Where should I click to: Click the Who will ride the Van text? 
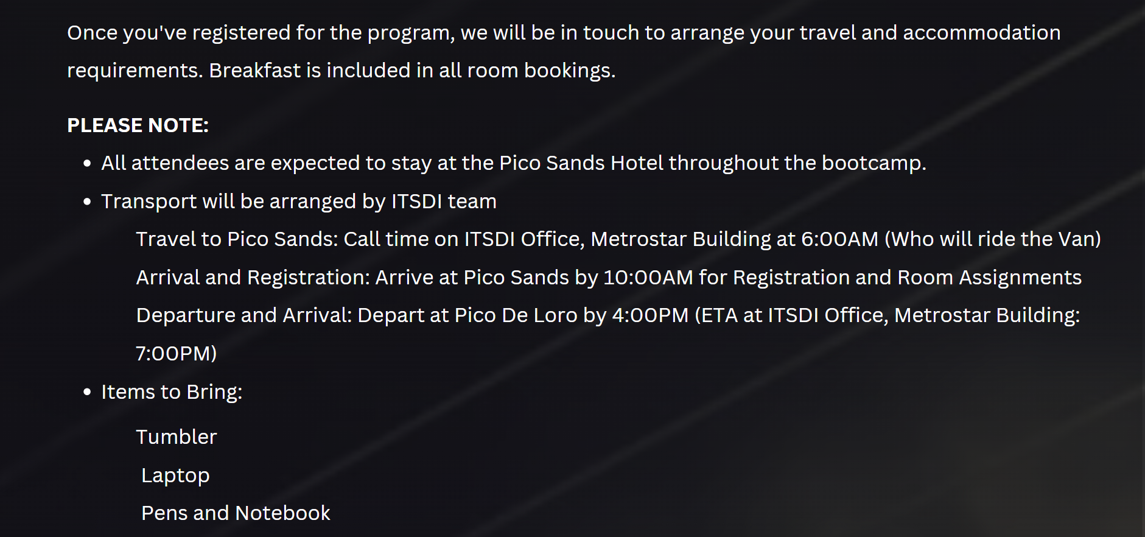tap(992, 239)
